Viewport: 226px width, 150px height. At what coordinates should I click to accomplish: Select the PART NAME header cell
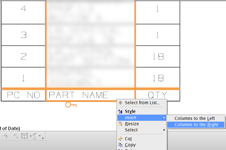[79, 95]
